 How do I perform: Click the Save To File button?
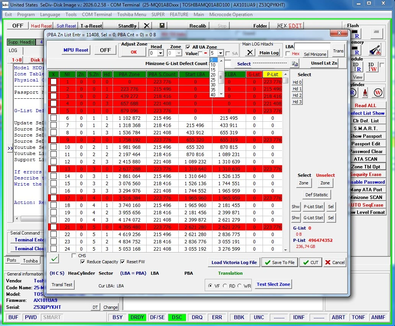point(280,262)
